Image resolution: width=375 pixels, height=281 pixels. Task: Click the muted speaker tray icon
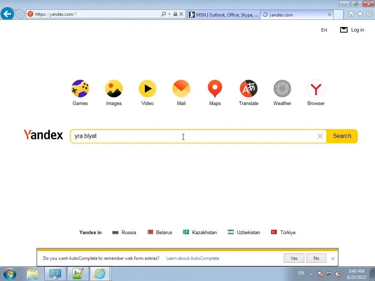point(338,274)
